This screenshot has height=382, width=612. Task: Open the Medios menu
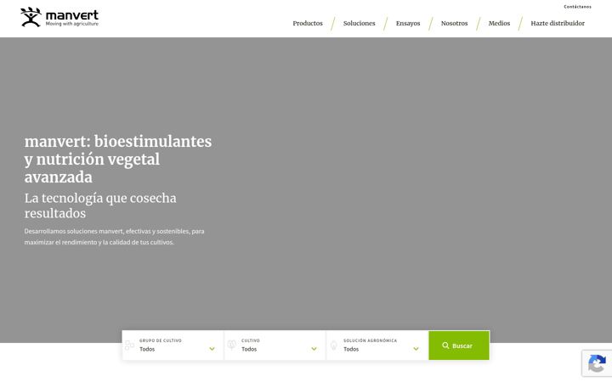point(499,24)
